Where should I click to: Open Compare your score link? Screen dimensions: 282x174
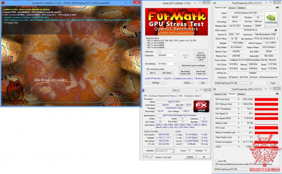click(183, 78)
